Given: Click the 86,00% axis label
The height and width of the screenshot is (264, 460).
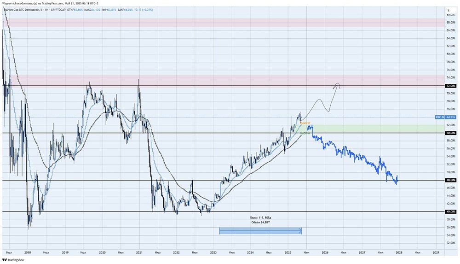Looking at the screenshot, I should [451, 30].
